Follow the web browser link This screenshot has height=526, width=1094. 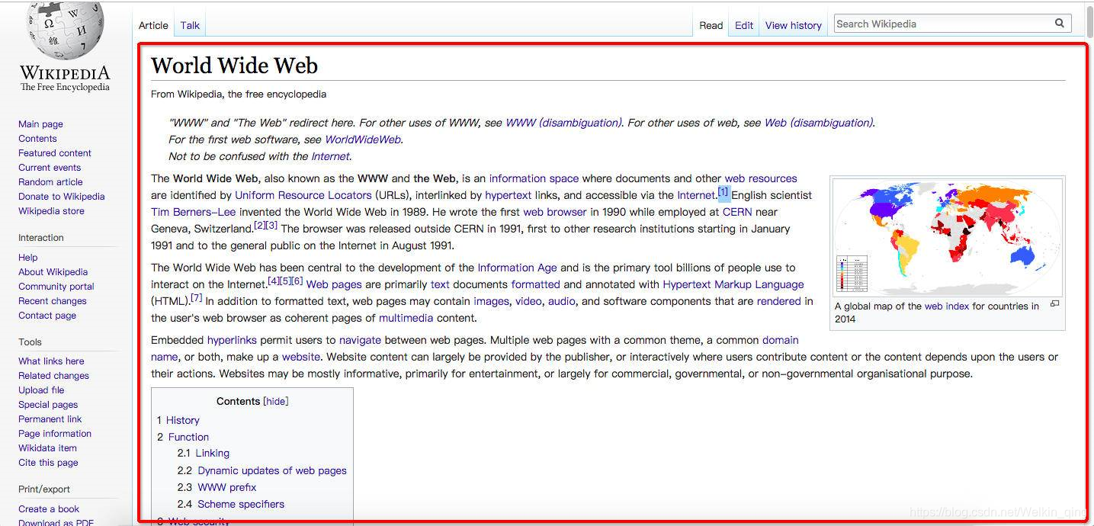[555, 212]
